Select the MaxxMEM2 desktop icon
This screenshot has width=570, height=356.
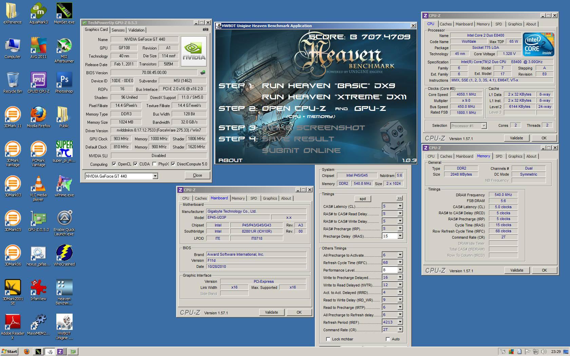point(38,325)
